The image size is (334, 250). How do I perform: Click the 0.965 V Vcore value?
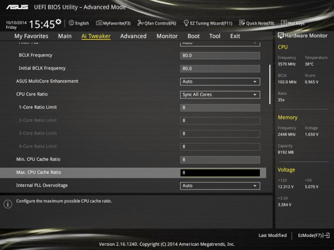(312, 82)
